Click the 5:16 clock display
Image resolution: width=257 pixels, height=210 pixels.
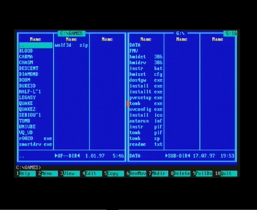(230, 34)
